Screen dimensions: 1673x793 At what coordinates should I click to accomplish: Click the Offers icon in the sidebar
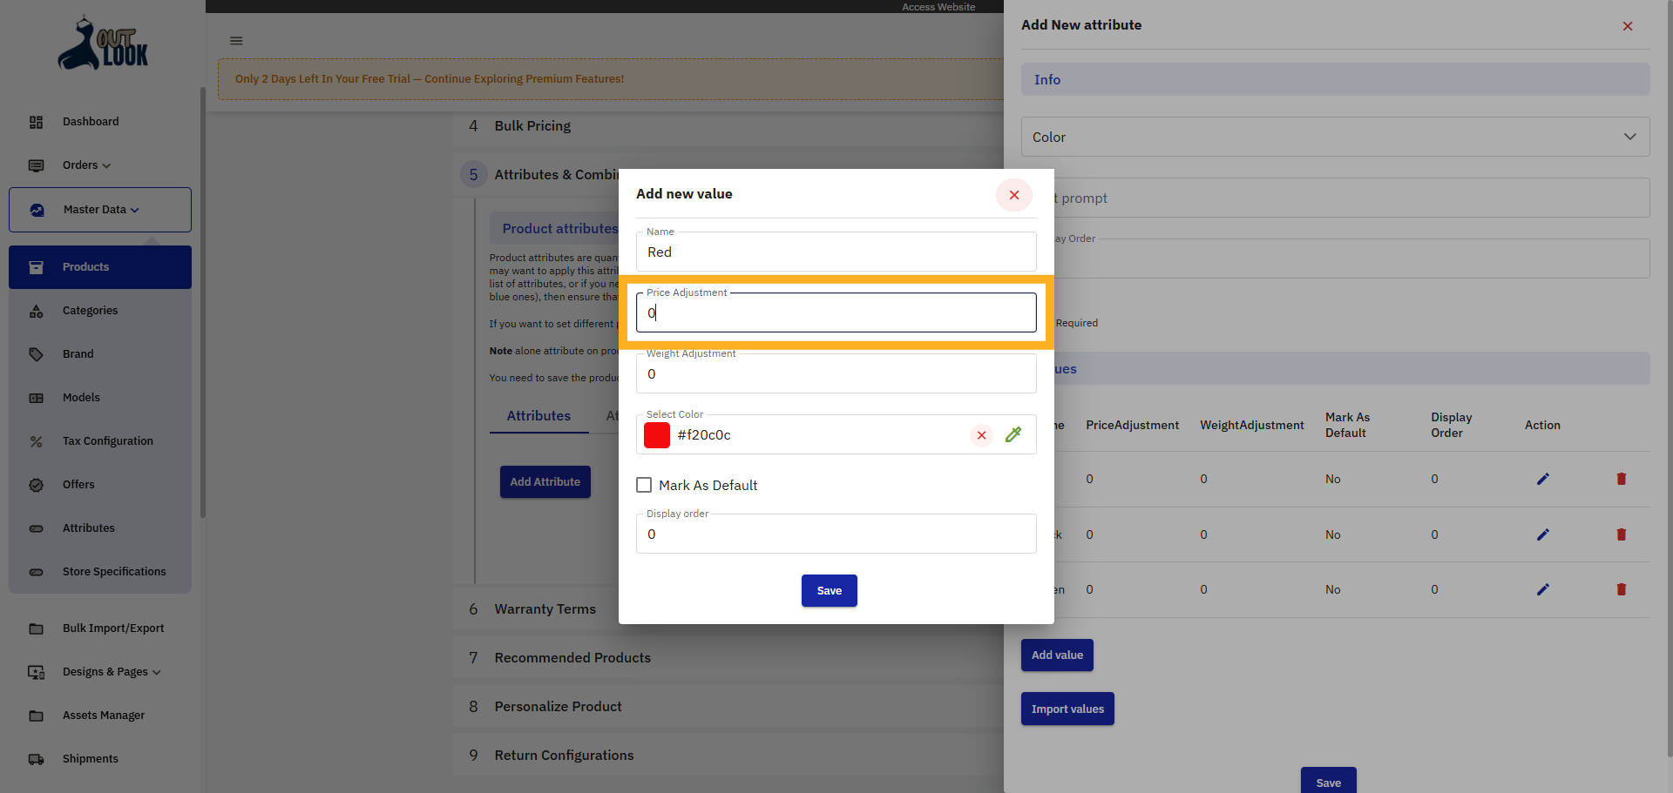click(x=36, y=485)
